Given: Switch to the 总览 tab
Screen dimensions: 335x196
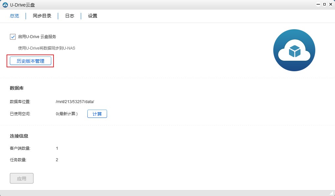Looking at the screenshot, I should [x=14, y=16].
